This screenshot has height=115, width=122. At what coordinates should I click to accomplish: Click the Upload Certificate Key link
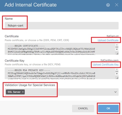click(x=106, y=65)
